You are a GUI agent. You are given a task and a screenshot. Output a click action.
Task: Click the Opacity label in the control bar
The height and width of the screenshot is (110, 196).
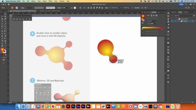click(59, 8)
